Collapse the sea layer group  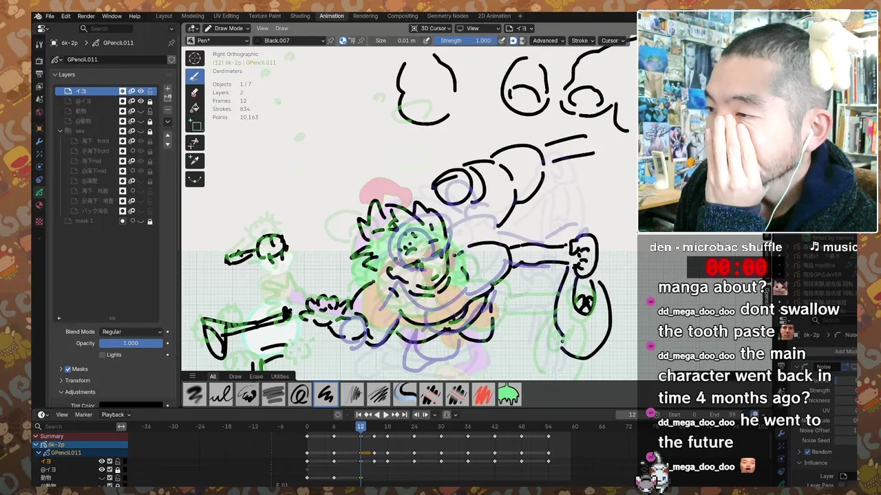pos(61,131)
